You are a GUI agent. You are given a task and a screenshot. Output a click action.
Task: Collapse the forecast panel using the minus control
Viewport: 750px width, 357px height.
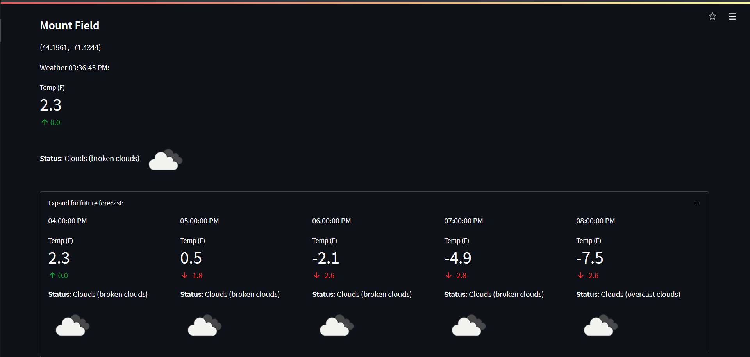click(x=696, y=203)
